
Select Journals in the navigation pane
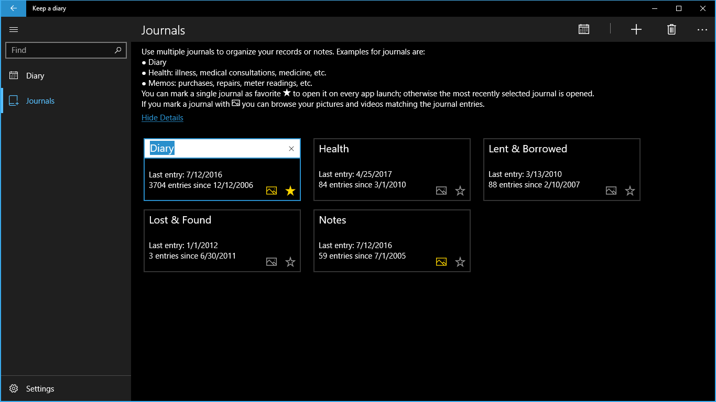66,100
